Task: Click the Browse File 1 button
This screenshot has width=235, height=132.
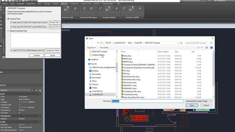Action: click(55, 22)
